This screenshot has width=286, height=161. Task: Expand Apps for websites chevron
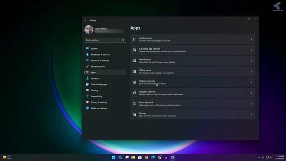coord(252,93)
